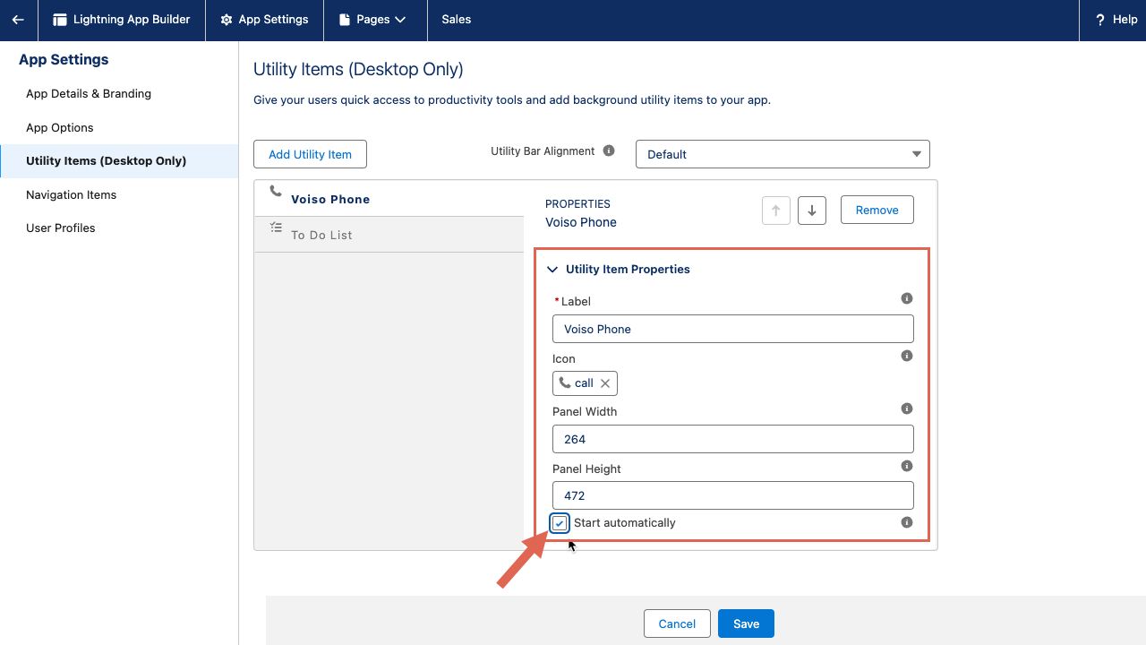Click the Save button
The image size is (1146, 645).
pos(746,623)
